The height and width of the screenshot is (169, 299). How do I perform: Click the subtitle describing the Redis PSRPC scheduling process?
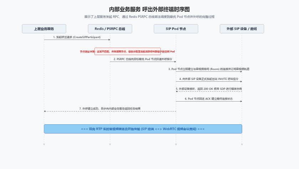tap(149, 17)
